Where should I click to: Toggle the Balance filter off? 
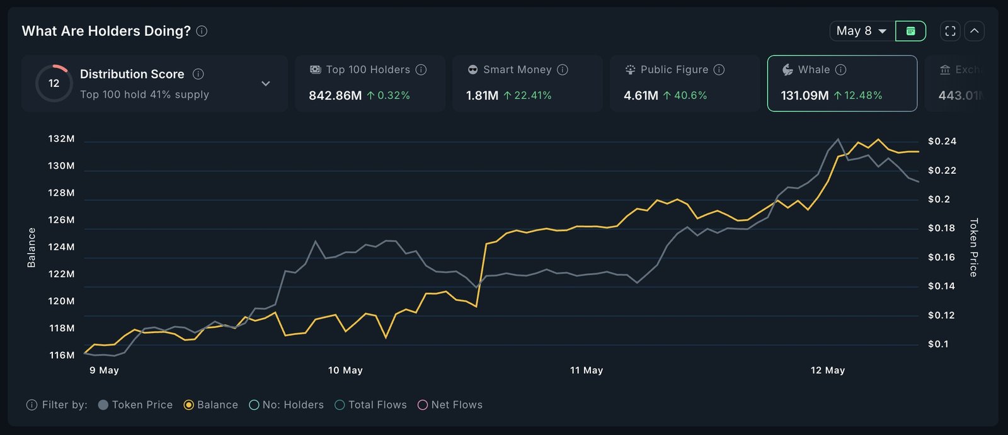pyautogui.click(x=210, y=405)
